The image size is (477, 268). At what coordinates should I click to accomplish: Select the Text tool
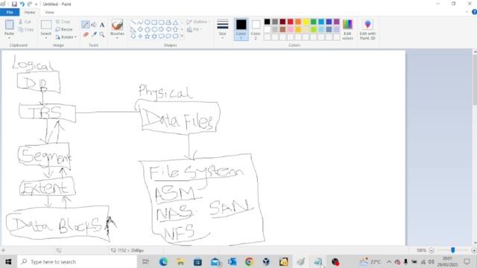point(102,25)
